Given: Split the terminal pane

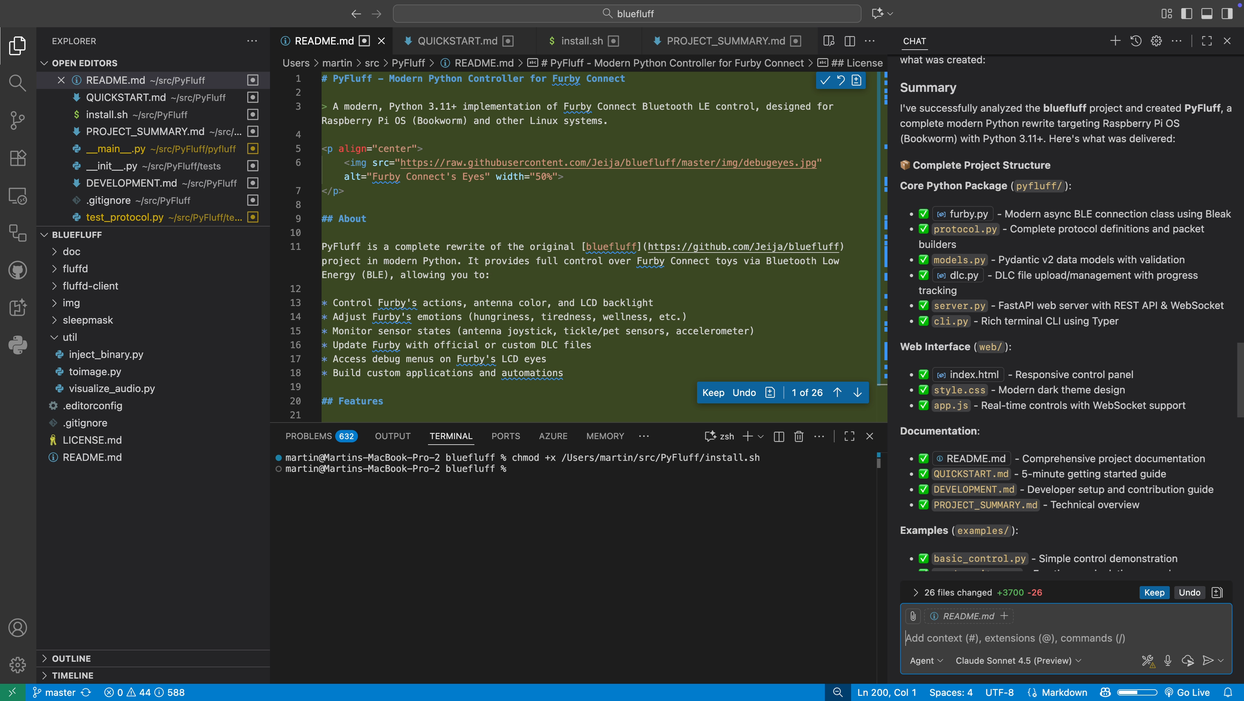Looking at the screenshot, I should click(778, 436).
